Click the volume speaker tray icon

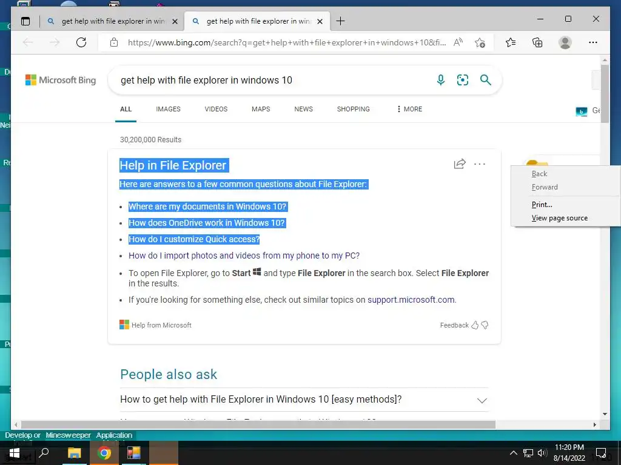point(542,453)
